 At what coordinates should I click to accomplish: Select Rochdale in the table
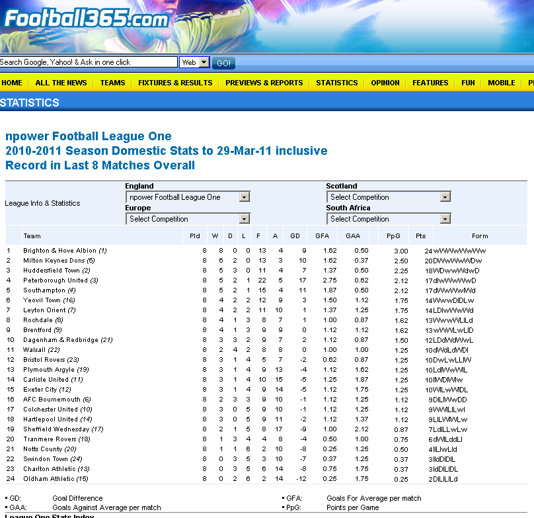(38, 320)
